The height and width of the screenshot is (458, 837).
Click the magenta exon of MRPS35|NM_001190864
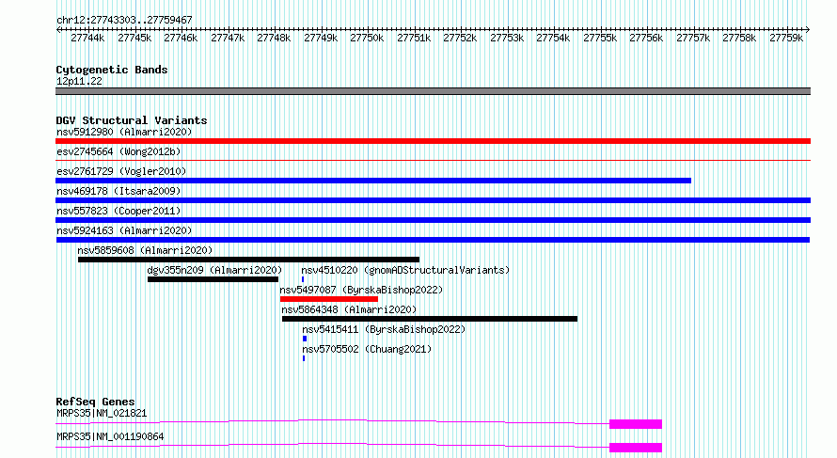tap(636, 448)
